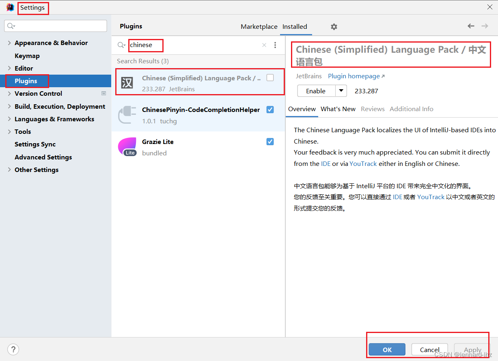The image size is (498, 361).
Task: Select Advanced Settings in settings tree
Action: (x=43, y=157)
